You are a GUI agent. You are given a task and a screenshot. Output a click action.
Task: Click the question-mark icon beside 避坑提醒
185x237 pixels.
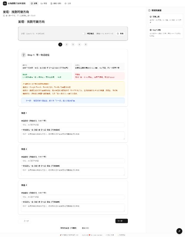tap(149, 10)
